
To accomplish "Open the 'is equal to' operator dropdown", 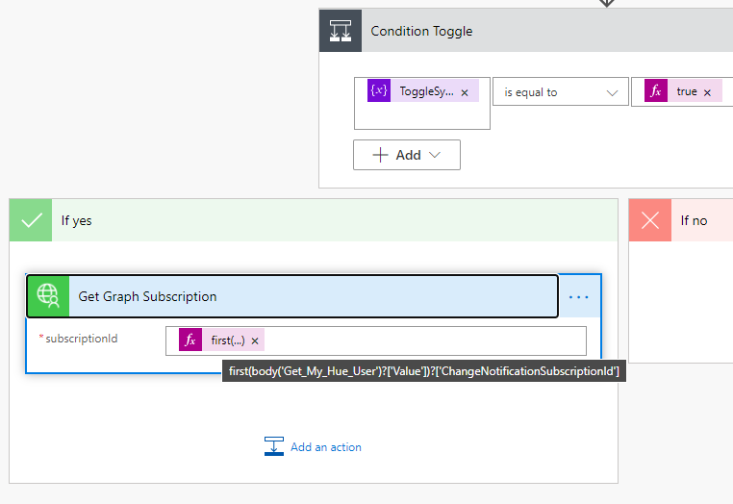I will [560, 92].
